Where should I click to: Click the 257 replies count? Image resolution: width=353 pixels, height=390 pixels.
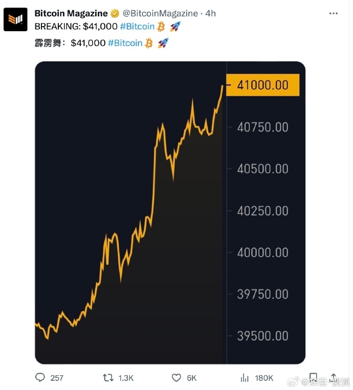click(57, 378)
